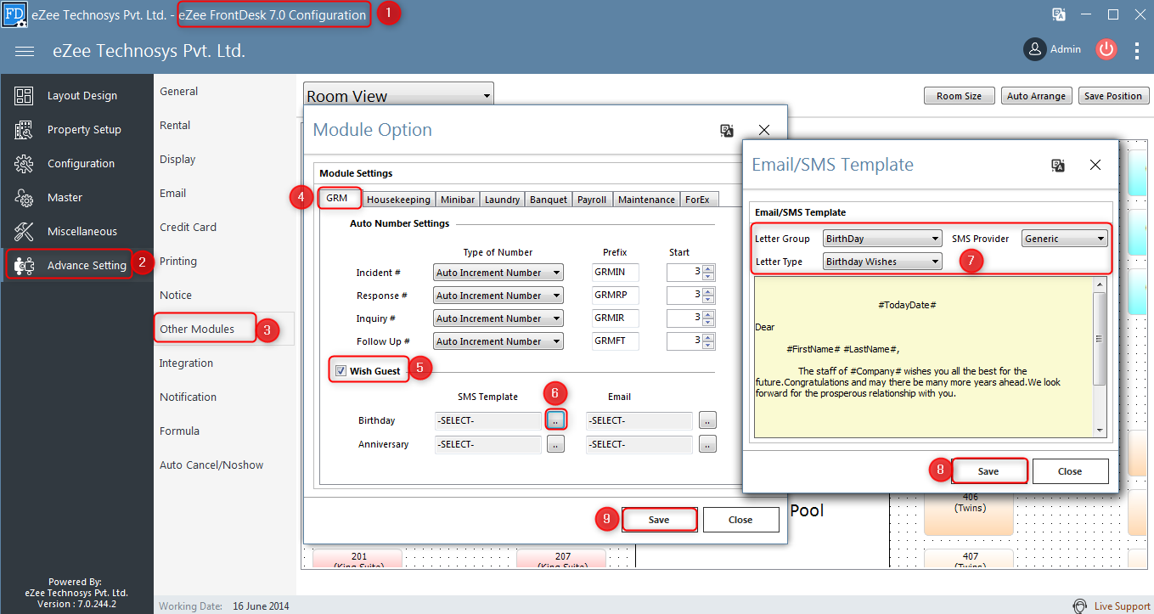Click the Auto Arrange button

[1036, 96]
